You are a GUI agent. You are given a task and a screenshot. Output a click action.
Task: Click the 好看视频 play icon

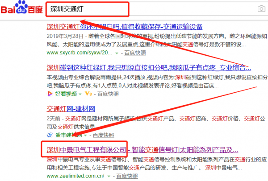[50, 94]
